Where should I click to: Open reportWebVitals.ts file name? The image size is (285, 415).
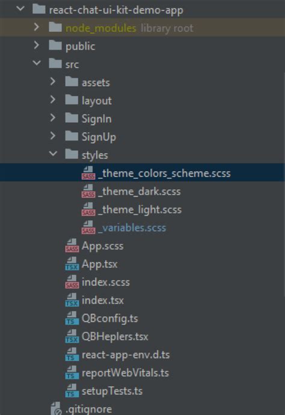[125, 373]
